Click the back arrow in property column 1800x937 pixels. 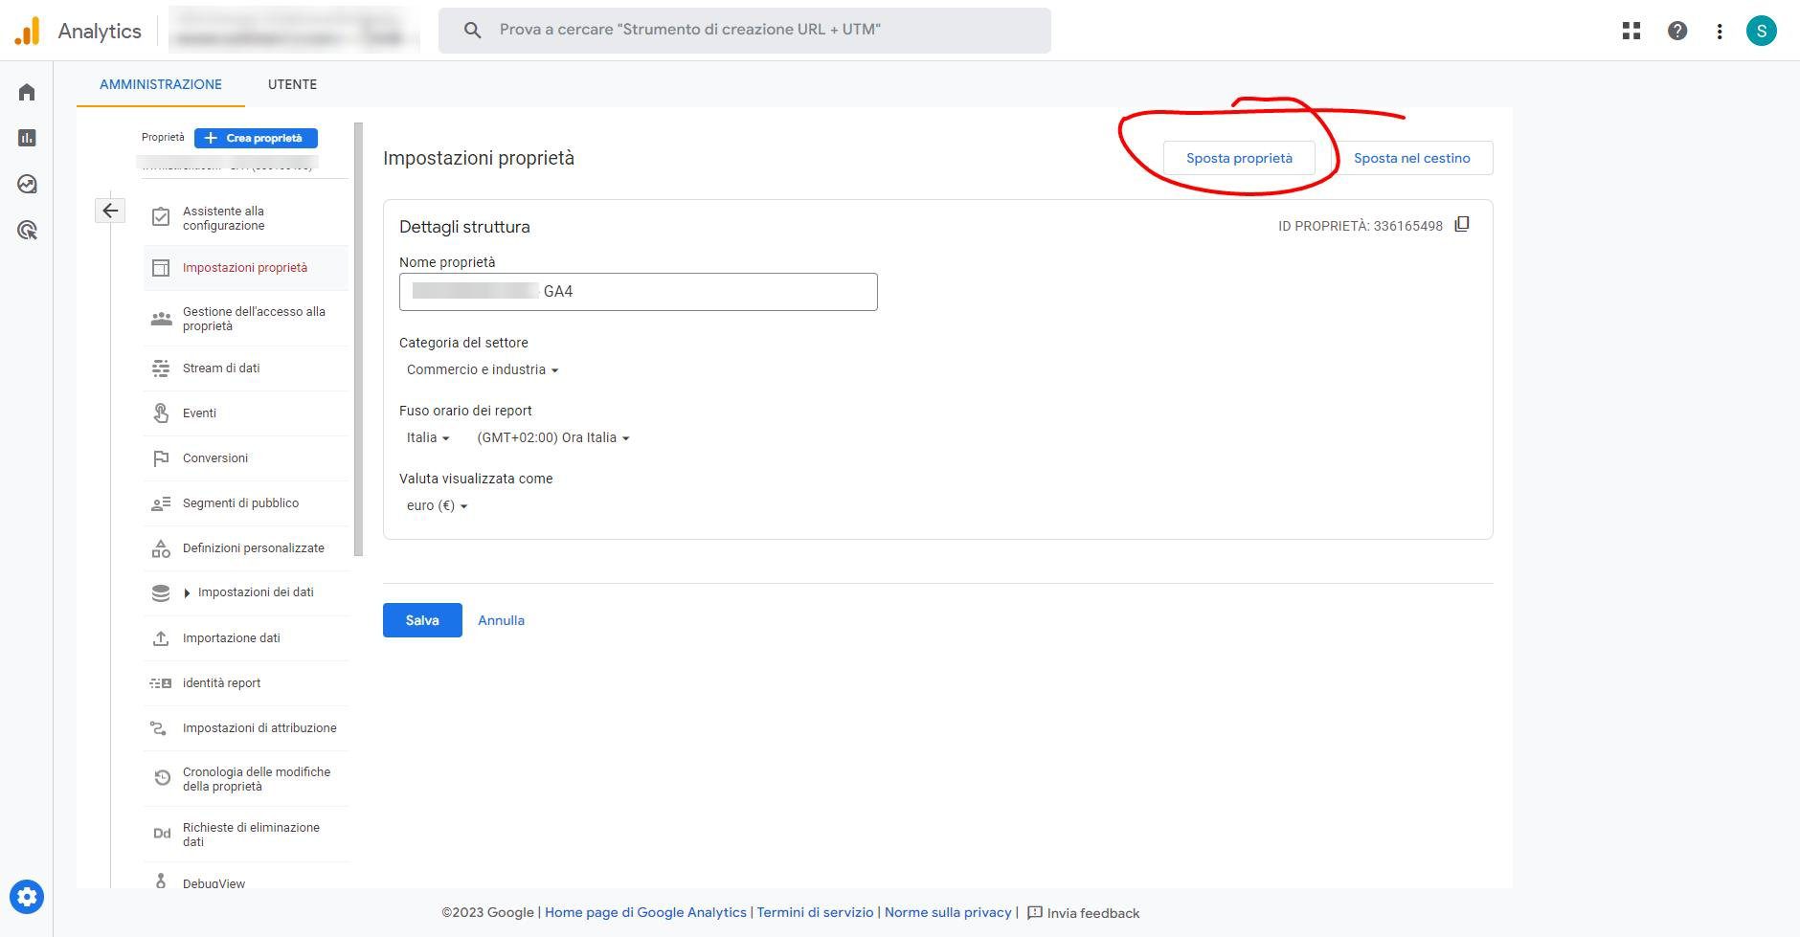[x=110, y=211]
